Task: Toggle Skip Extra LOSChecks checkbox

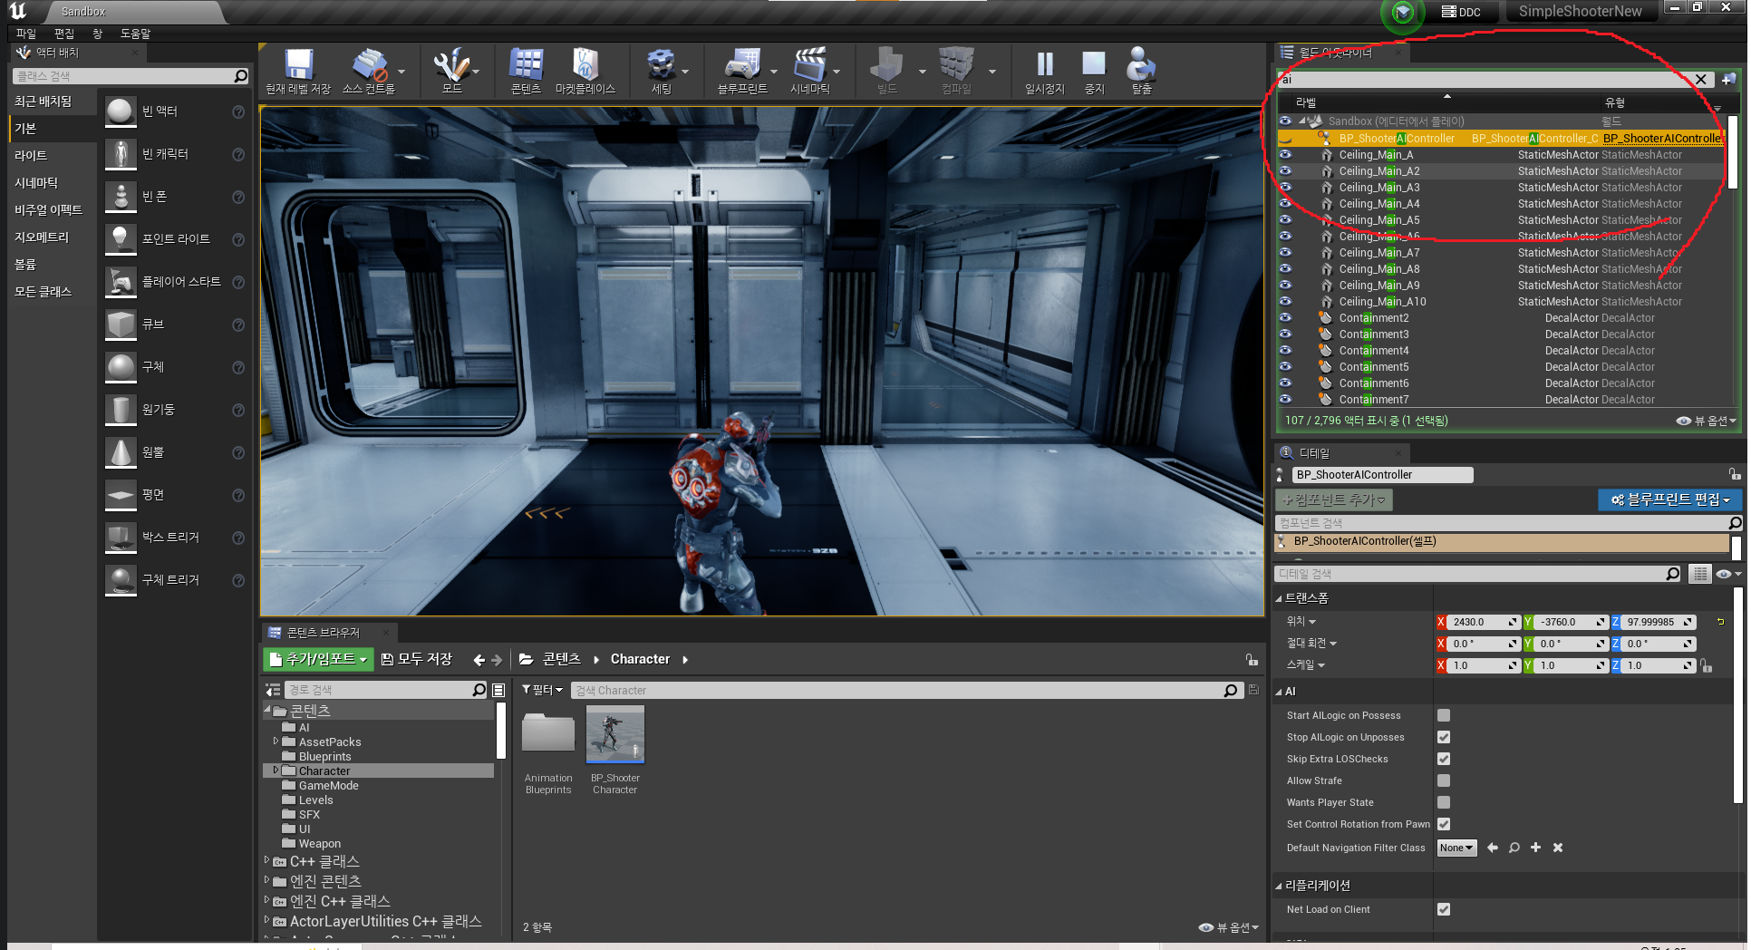Action: [1444, 759]
